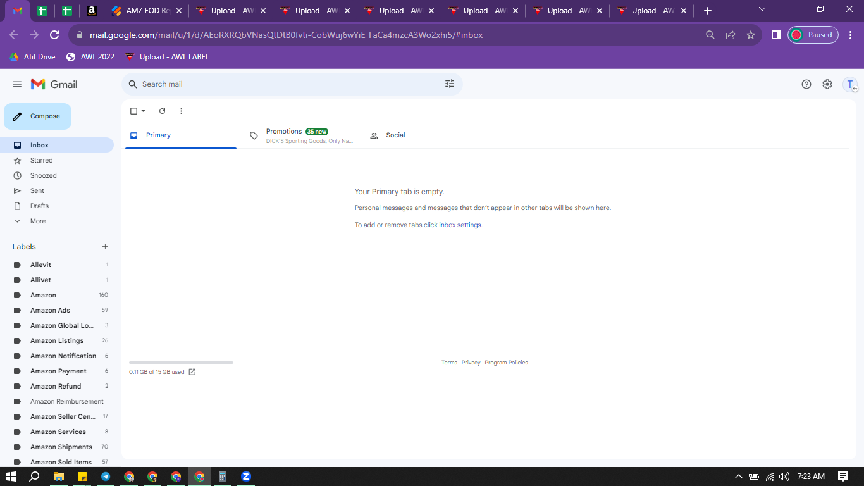Image resolution: width=864 pixels, height=486 pixels.
Task: Open the AWL 2022 bookmark
Action: click(90, 57)
